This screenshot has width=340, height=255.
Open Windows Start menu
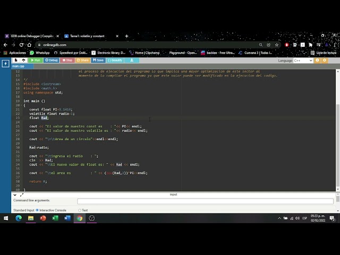pos(6,218)
